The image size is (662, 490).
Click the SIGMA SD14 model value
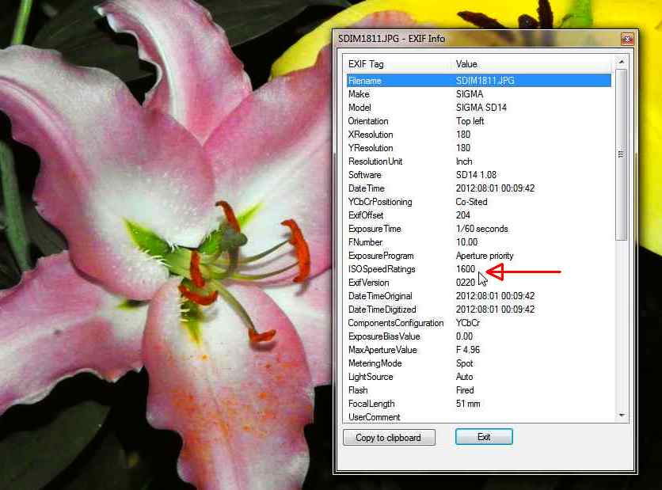[481, 108]
